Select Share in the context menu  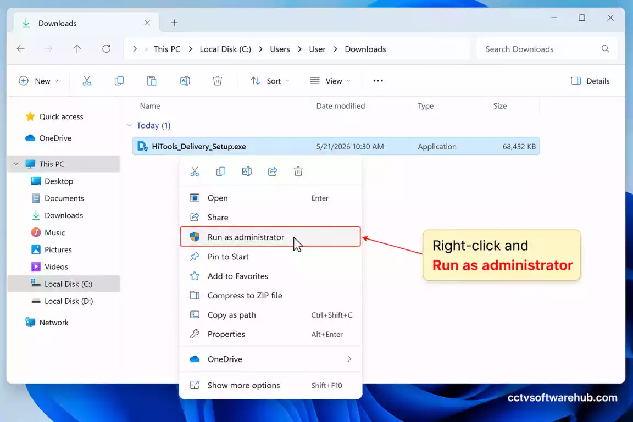tap(270, 217)
